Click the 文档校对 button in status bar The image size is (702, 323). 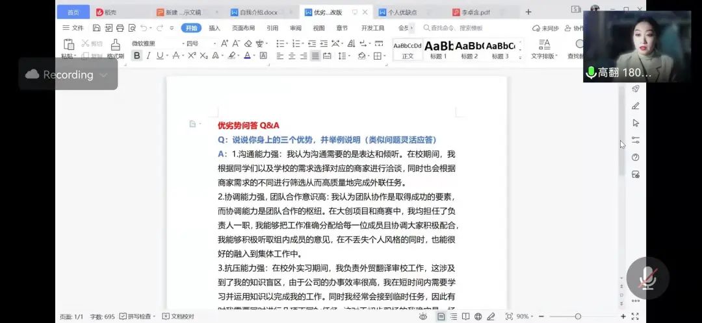[x=177, y=317]
